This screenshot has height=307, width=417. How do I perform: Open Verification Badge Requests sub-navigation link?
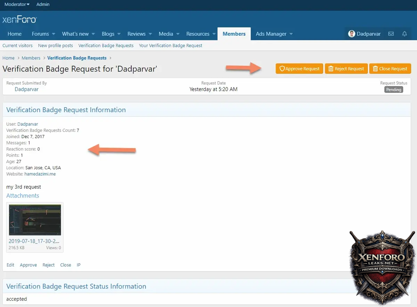[x=106, y=45]
